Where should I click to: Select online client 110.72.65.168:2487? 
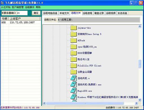pos(22,22)
